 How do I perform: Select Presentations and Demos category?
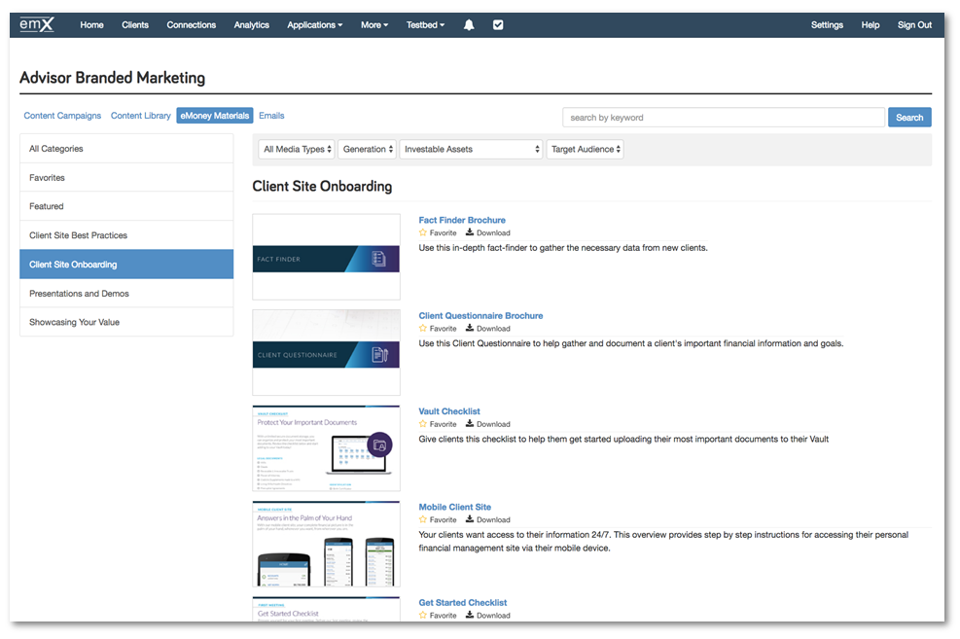[x=126, y=293]
